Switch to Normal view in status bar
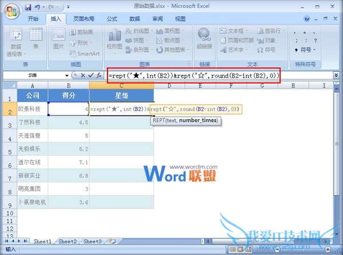Image resolution: width=343 pixels, height=255 pixels. (x=232, y=249)
